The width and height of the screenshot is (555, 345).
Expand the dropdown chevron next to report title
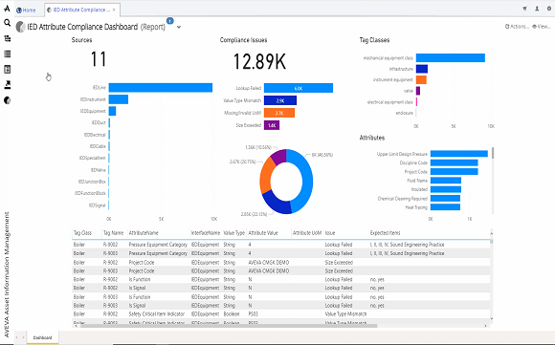179,27
